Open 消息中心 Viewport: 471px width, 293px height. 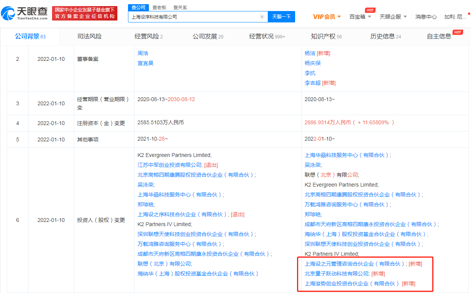point(426,17)
